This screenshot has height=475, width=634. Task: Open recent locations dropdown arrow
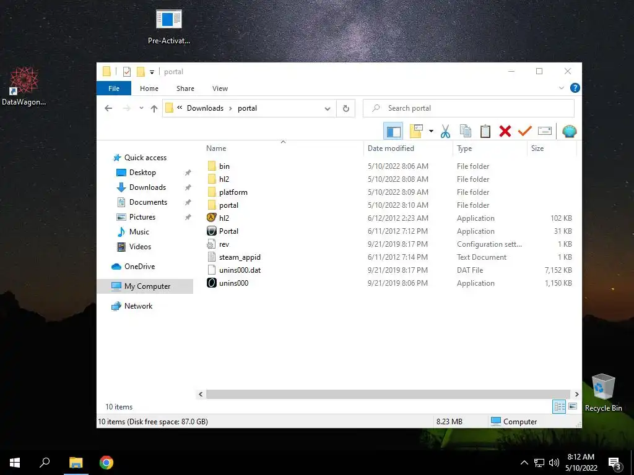pos(141,108)
